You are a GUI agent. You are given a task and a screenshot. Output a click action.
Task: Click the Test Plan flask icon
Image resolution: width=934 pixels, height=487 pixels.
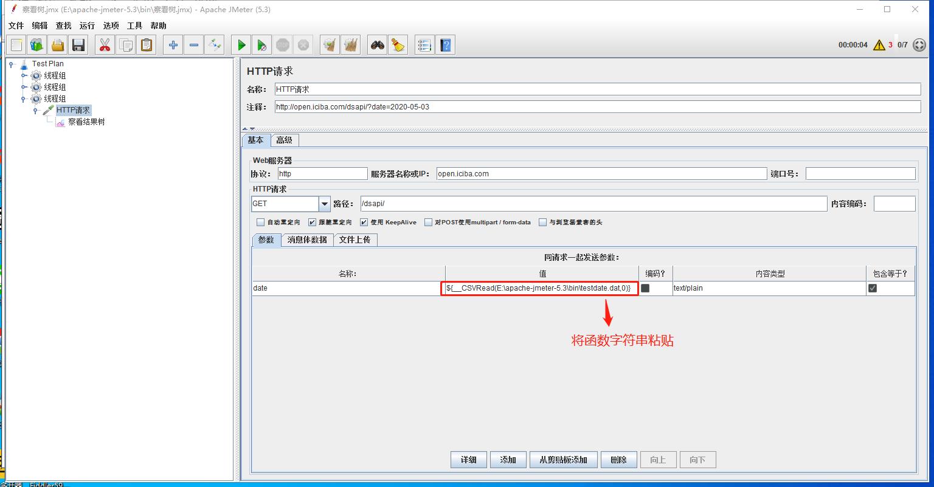(24, 64)
